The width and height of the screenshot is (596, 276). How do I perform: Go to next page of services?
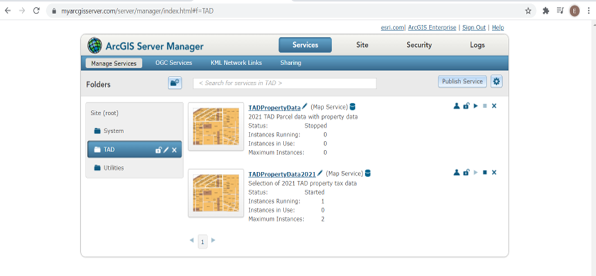(x=213, y=240)
